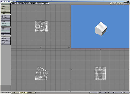This screenshot has height=94, width=130.
Task: Click the bent wireframe in the Face viewport
Action: pos(42,73)
